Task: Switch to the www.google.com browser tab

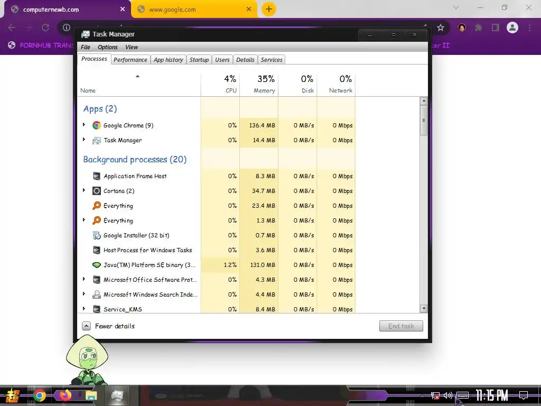Action: (x=194, y=10)
